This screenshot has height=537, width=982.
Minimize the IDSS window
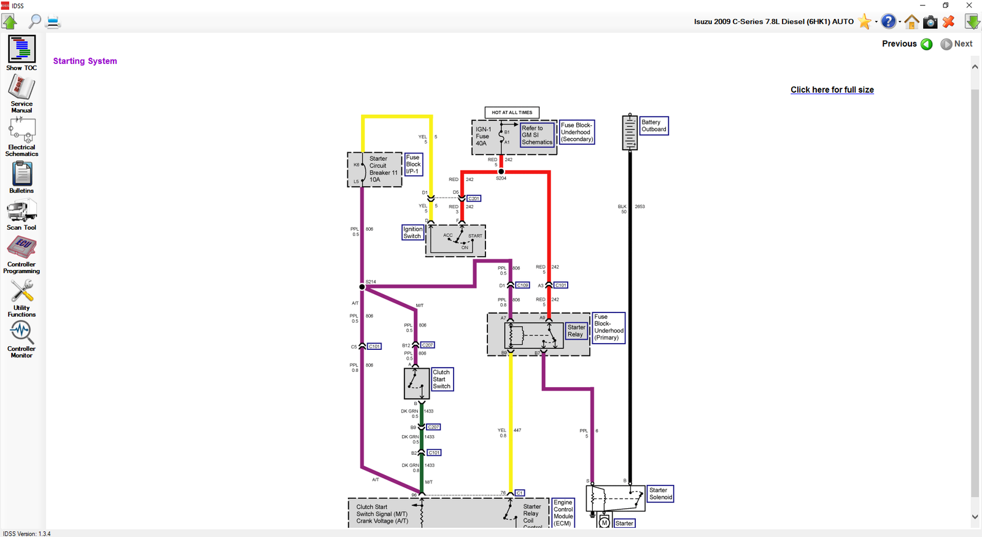click(x=922, y=6)
